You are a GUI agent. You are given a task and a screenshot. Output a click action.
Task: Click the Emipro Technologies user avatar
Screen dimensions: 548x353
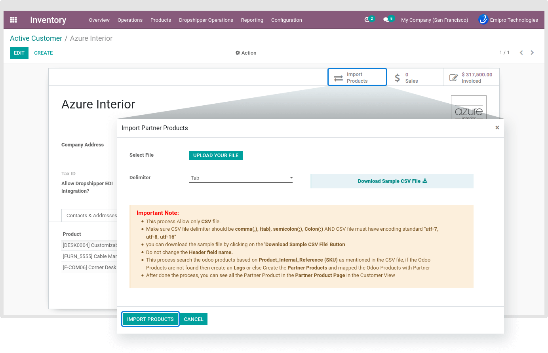483,20
